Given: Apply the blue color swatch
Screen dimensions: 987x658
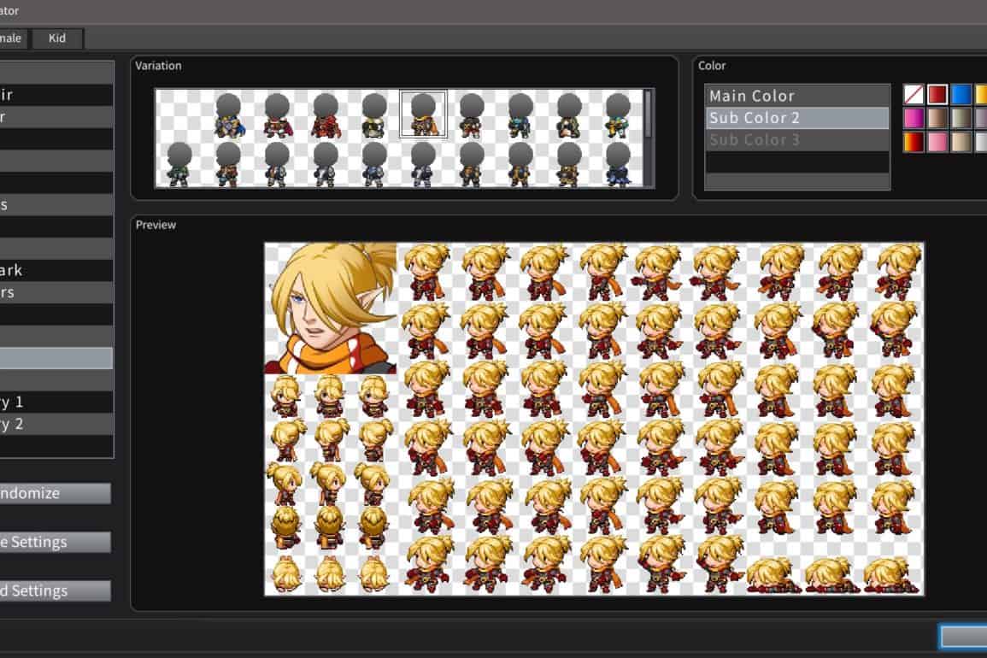Looking at the screenshot, I should (x=961, y=94).
